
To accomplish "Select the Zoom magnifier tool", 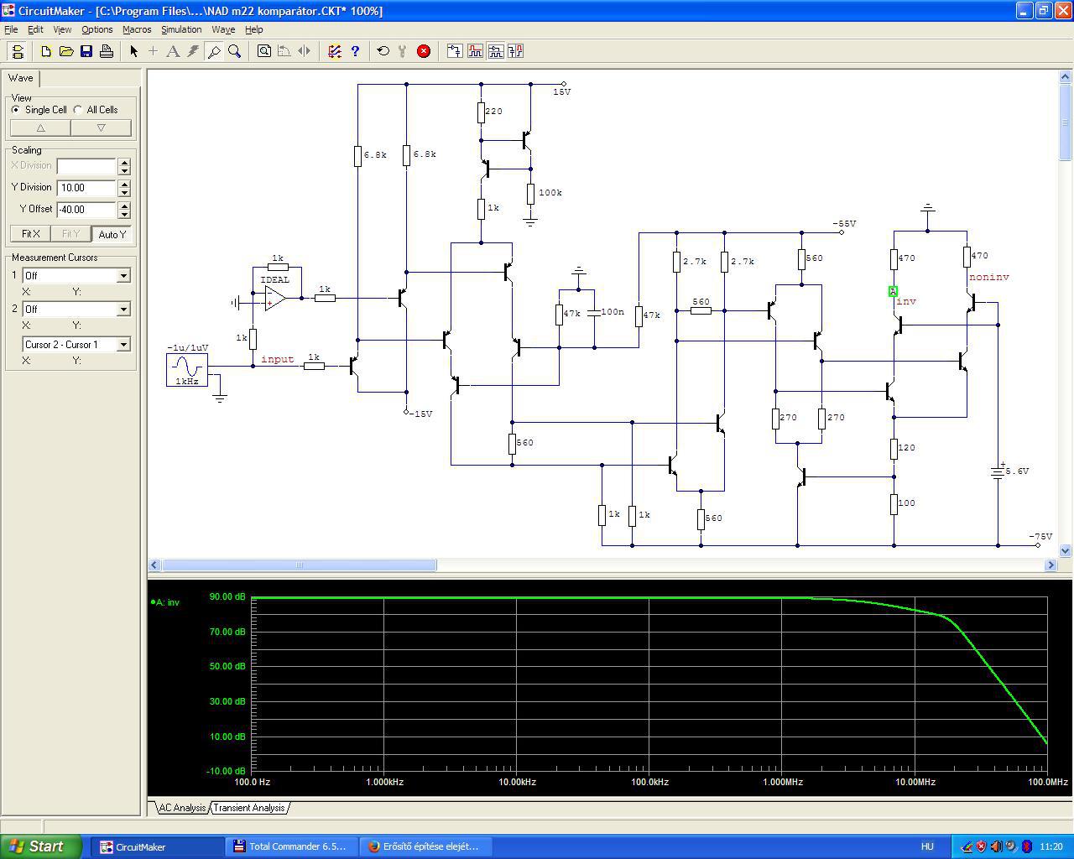I will (x=235, y=51).
